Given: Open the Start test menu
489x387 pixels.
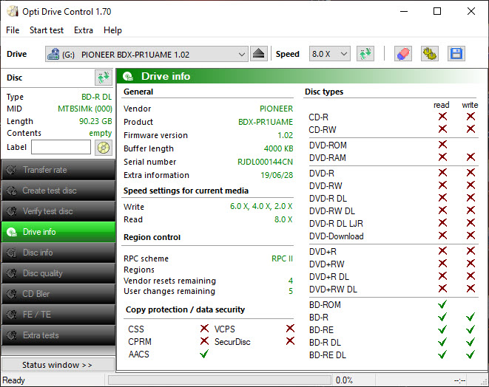Looking at the screenshot, I should click(47, 30).
